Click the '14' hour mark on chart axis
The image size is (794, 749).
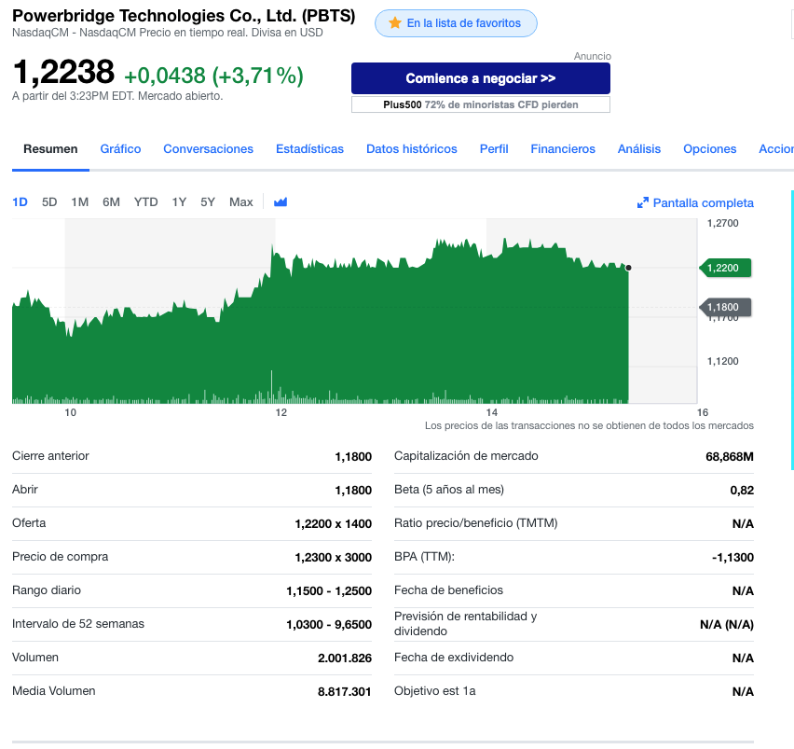(492, 412)
